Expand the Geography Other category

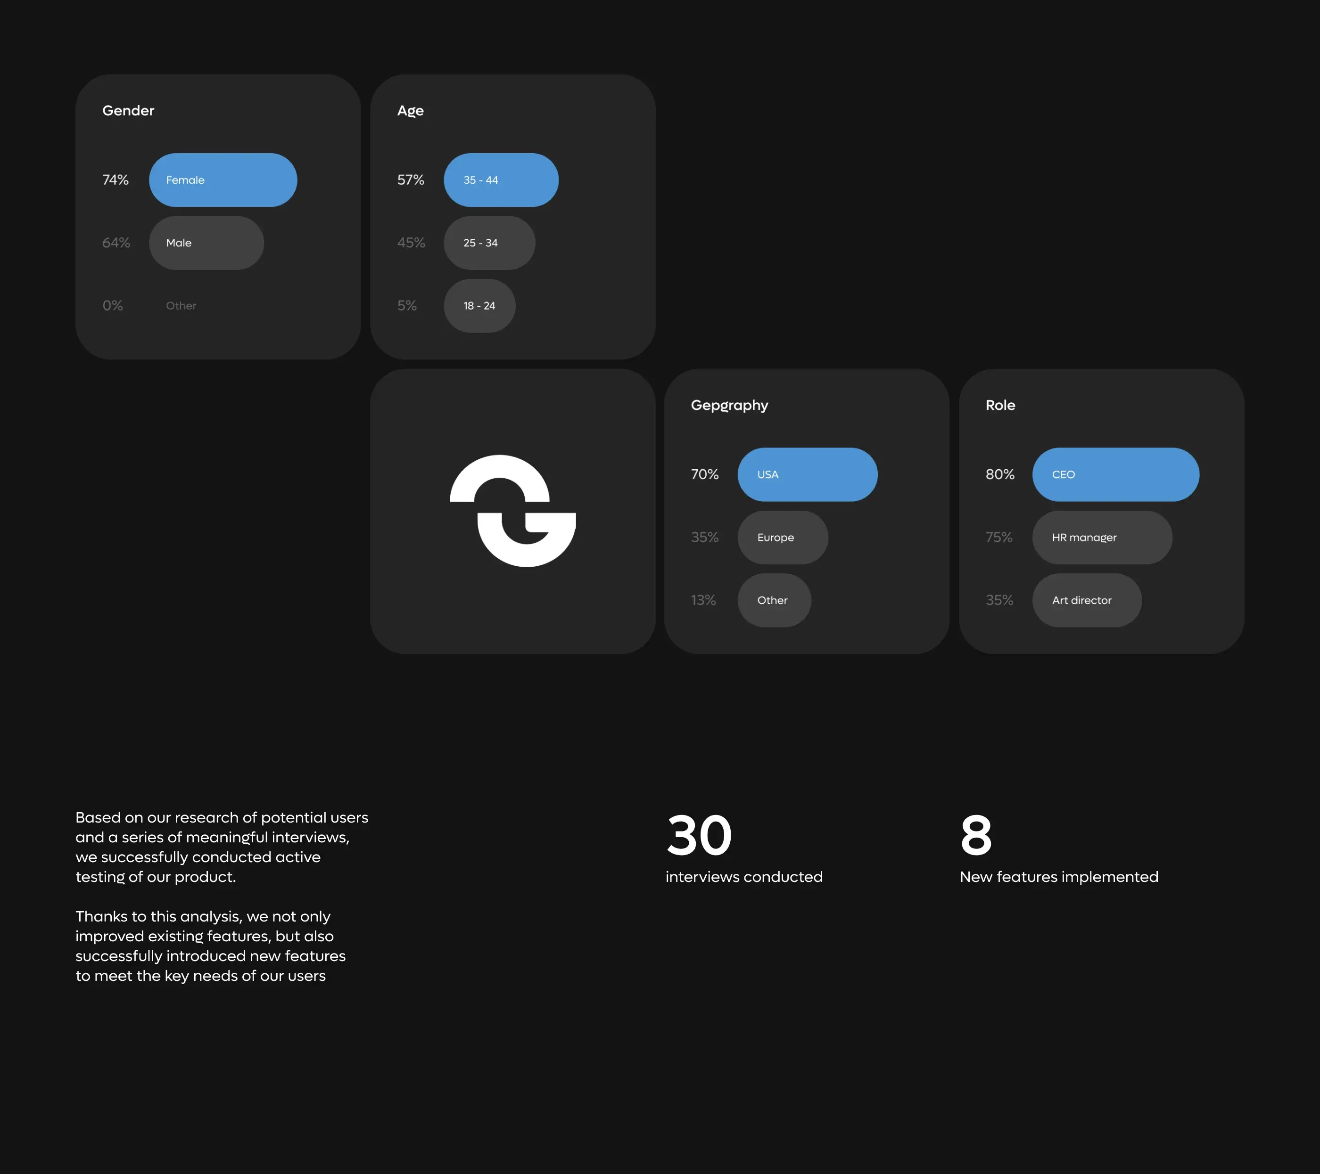pos(772,599)
